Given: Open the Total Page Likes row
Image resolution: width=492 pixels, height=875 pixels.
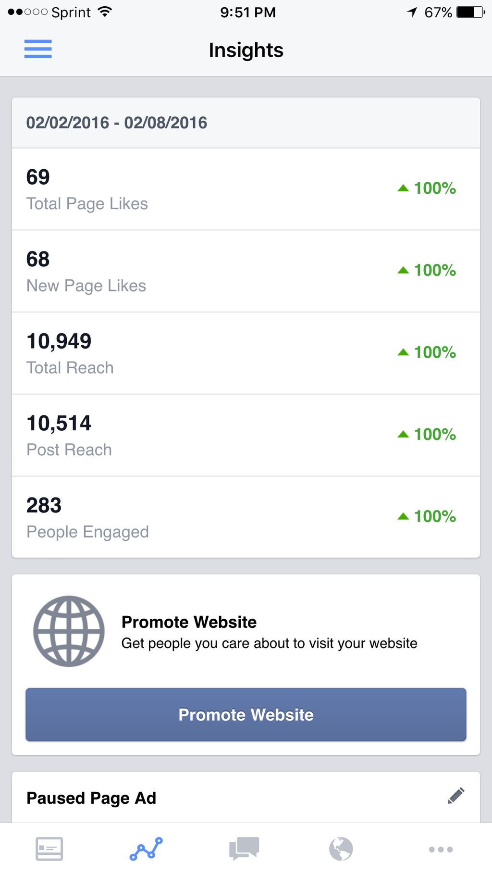Looking at the screenshot, I should (246, 189).
